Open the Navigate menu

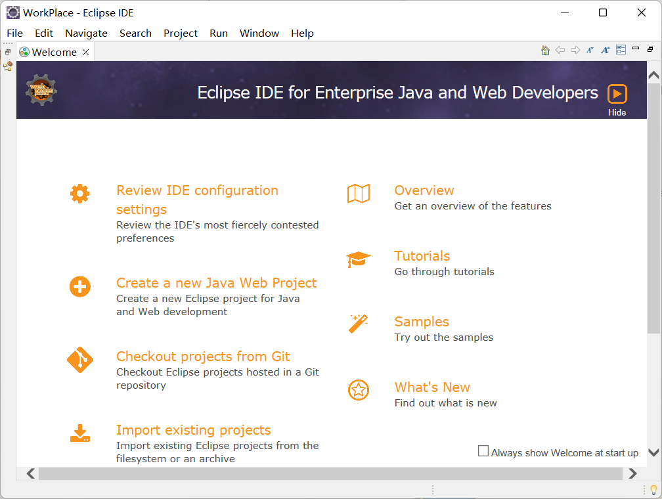(86, 33)
